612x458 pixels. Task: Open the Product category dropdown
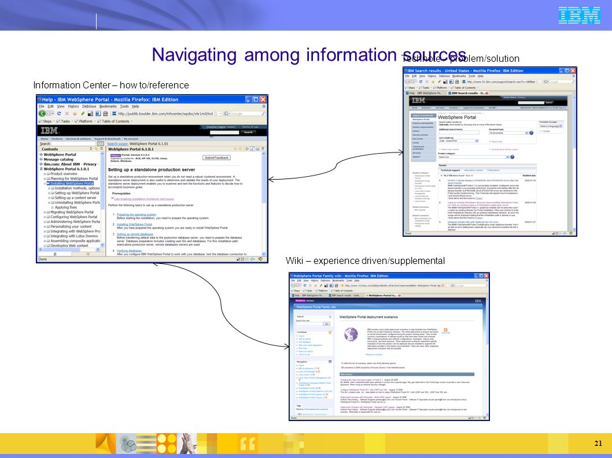point(473,157)
